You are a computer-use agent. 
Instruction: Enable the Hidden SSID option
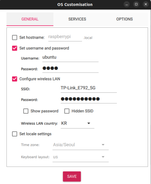click(x=67, y=111)
